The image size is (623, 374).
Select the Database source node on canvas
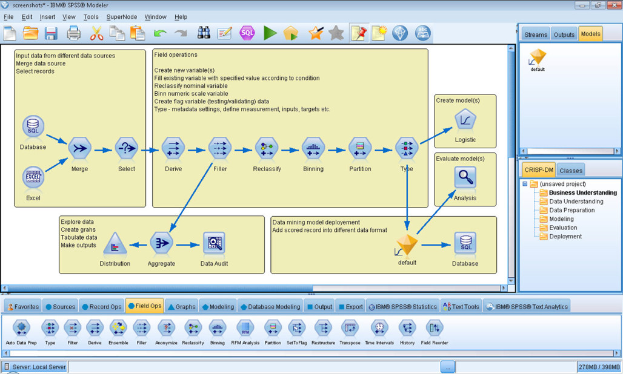[x=33, y=126]
